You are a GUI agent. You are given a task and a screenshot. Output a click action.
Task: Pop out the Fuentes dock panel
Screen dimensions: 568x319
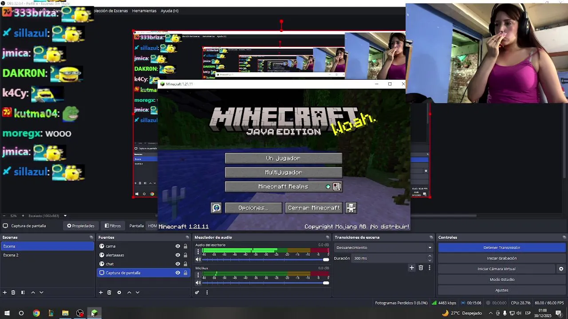point(187,237)
